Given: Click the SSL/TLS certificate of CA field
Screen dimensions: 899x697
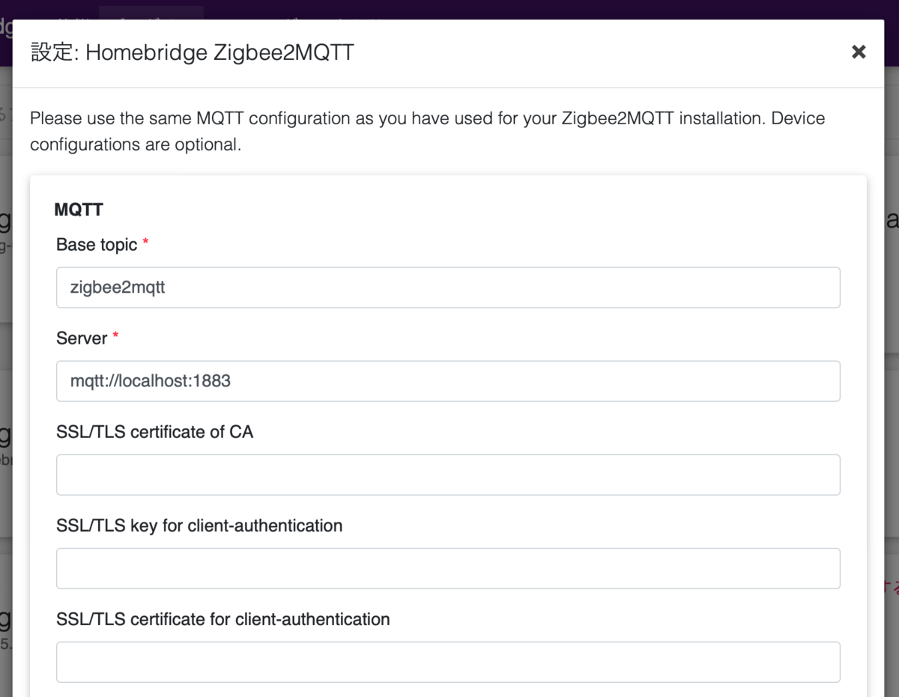Looking at the screenshot, I should [x=448, y=475].
